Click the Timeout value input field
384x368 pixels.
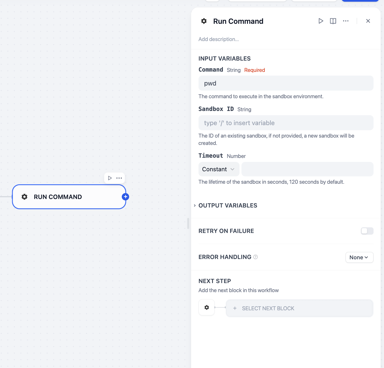307,169
